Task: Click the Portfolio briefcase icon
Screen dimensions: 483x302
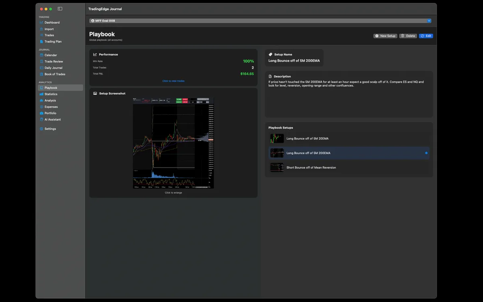Action: 42,113
